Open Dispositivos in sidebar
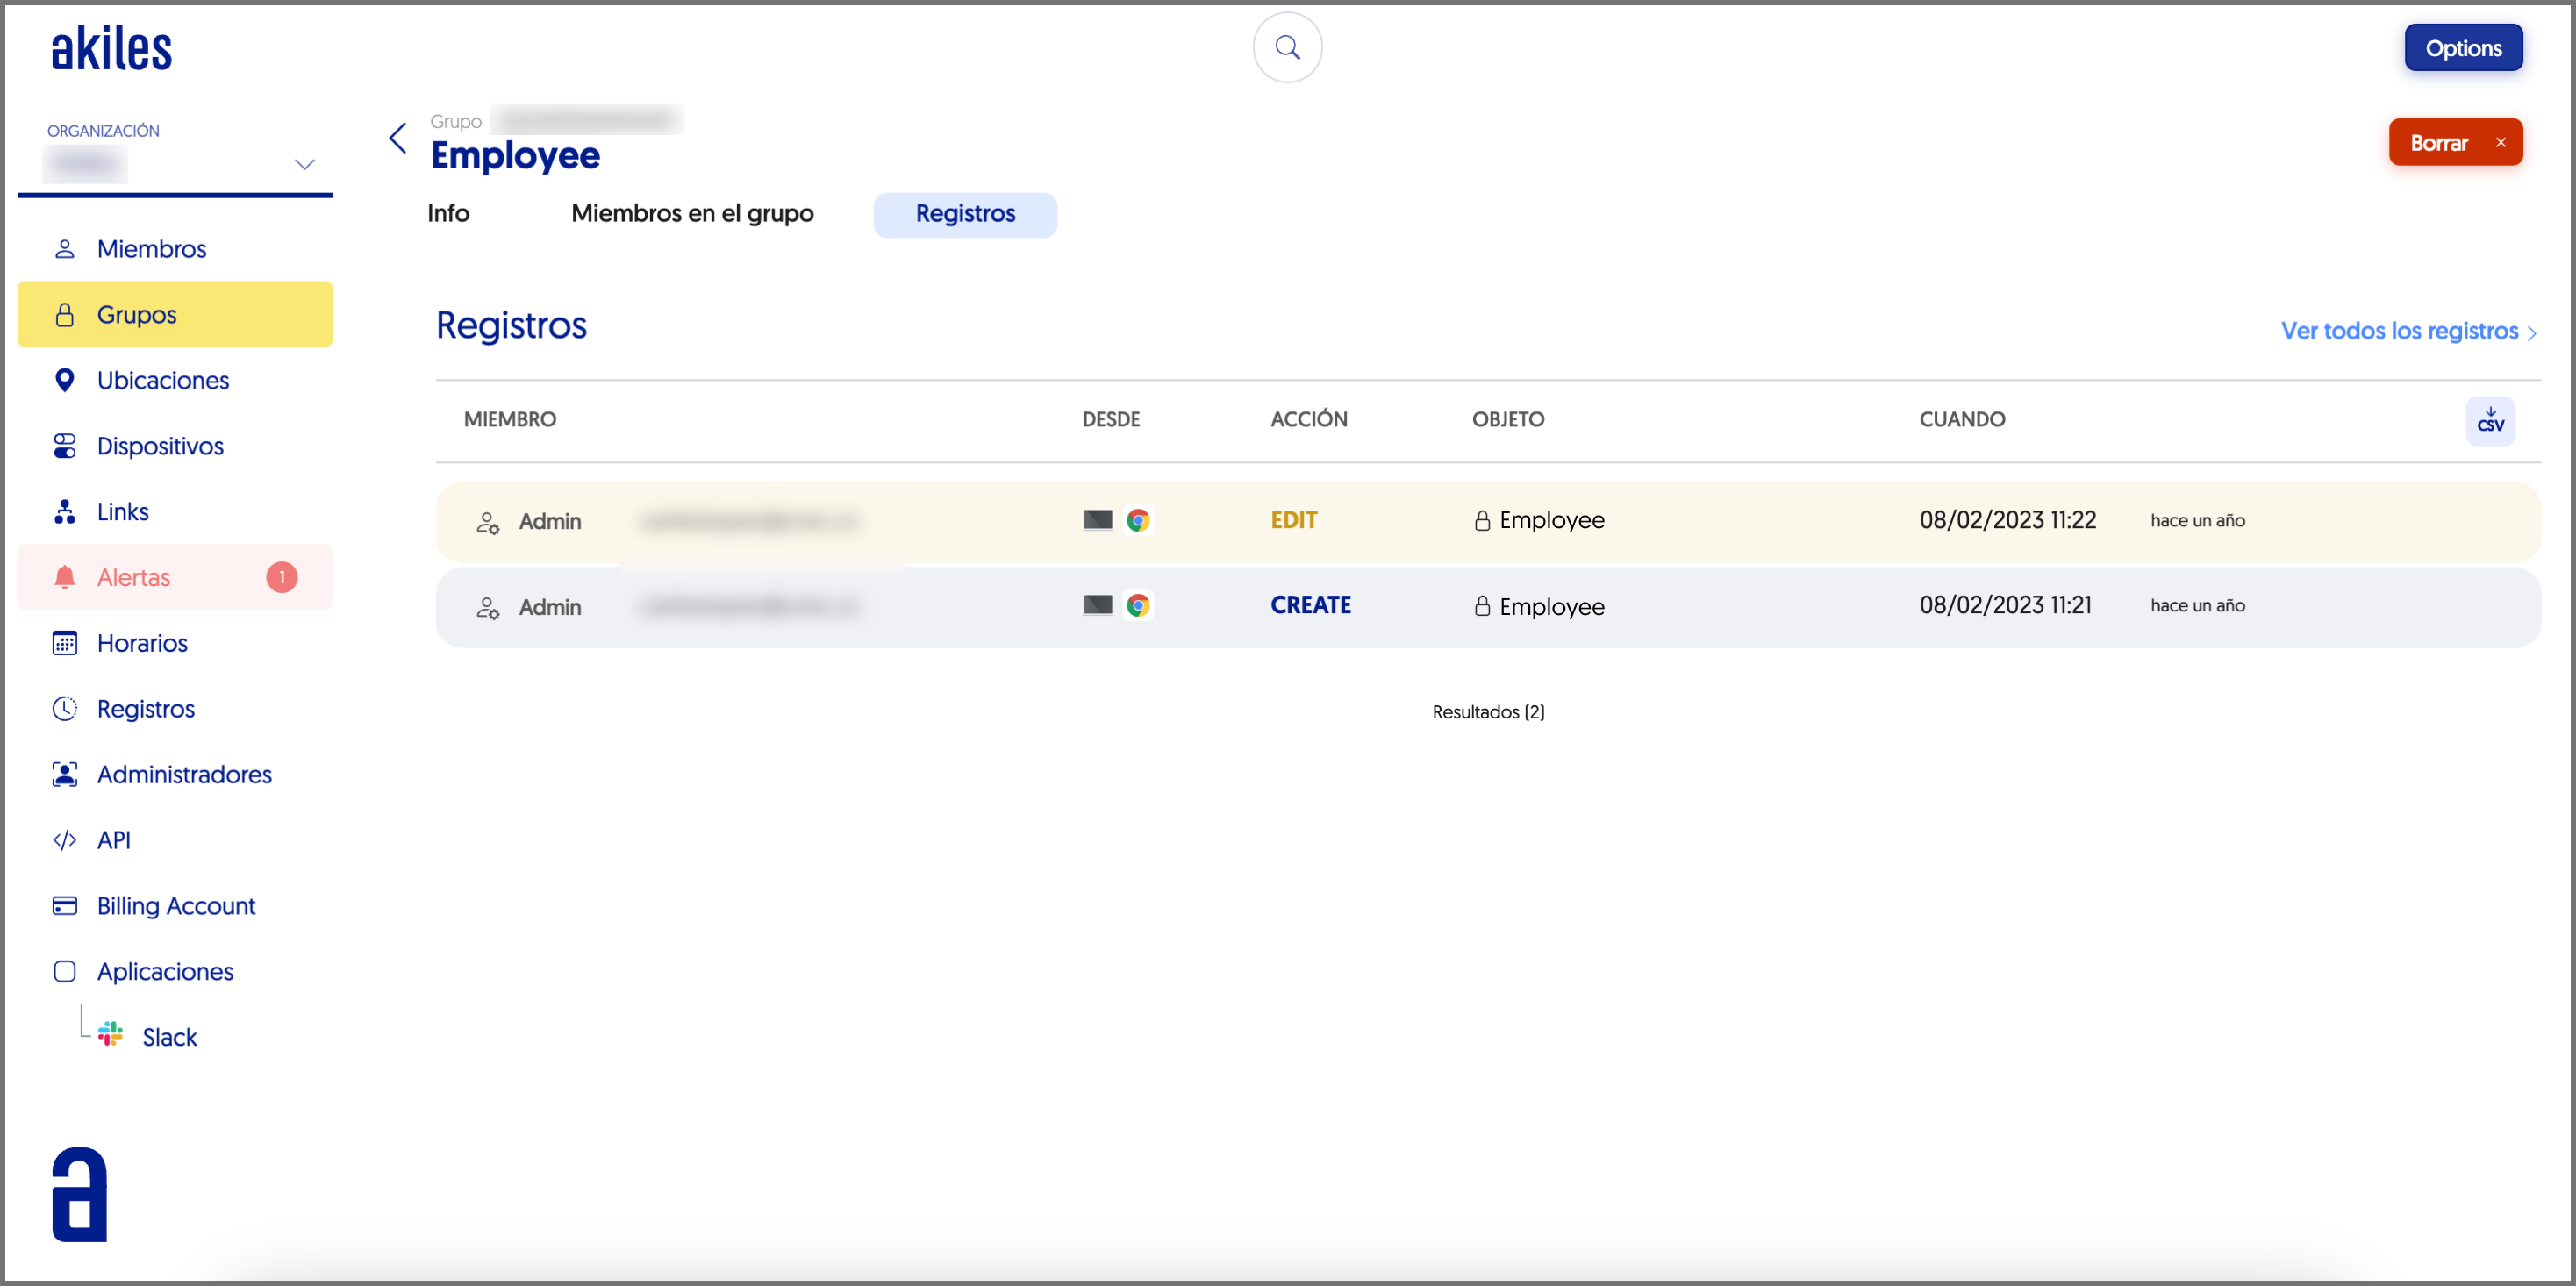 pos(160,446)
